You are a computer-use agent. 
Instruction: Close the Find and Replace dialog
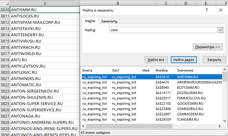coord(221,10)
